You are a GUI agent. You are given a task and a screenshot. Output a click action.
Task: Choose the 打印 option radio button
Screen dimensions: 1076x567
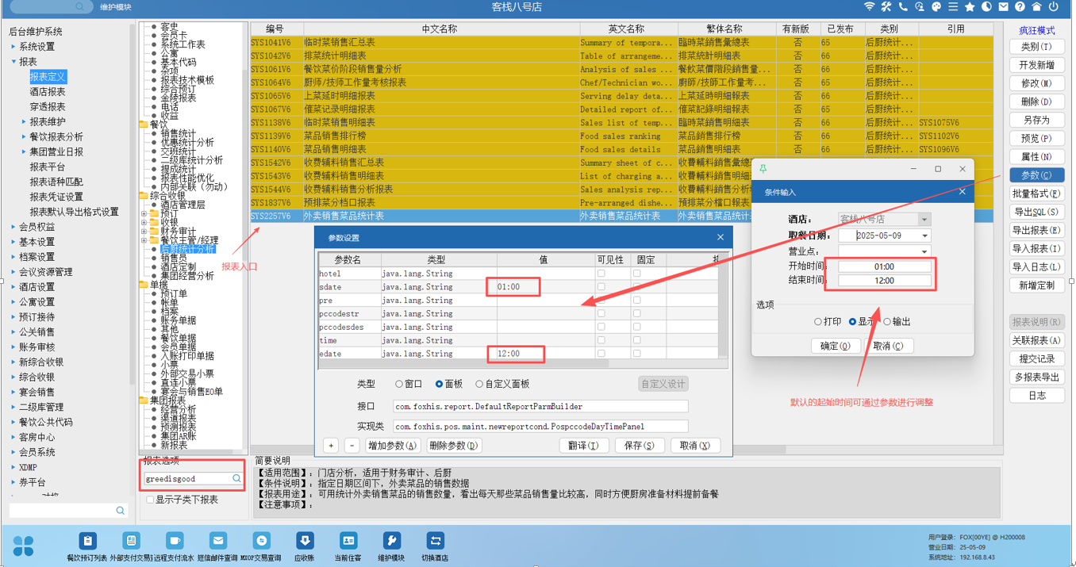coord(818,322)
